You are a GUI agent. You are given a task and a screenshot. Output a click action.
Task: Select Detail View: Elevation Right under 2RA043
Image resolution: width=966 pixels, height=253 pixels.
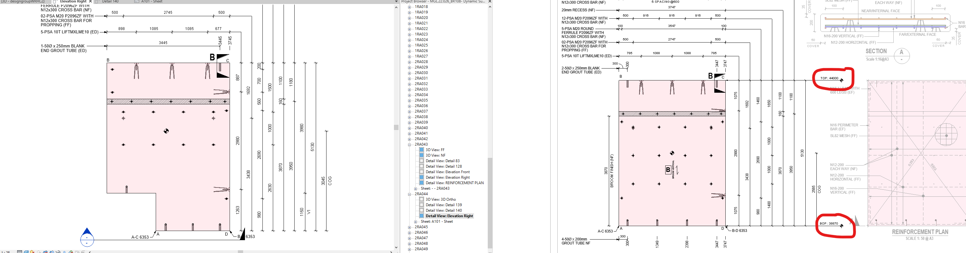pos(447,177)
